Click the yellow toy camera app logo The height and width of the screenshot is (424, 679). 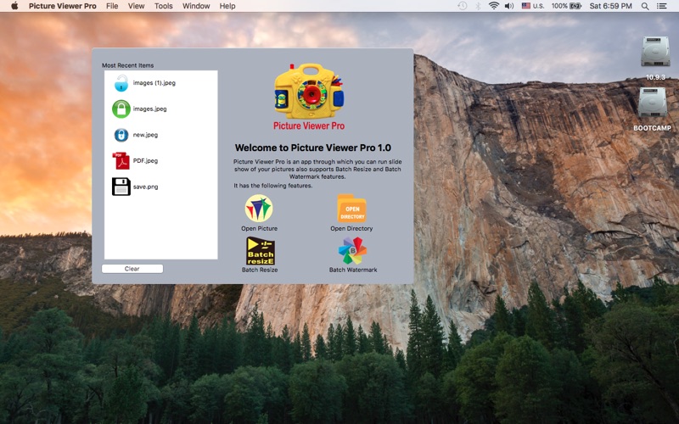point(309,92)
